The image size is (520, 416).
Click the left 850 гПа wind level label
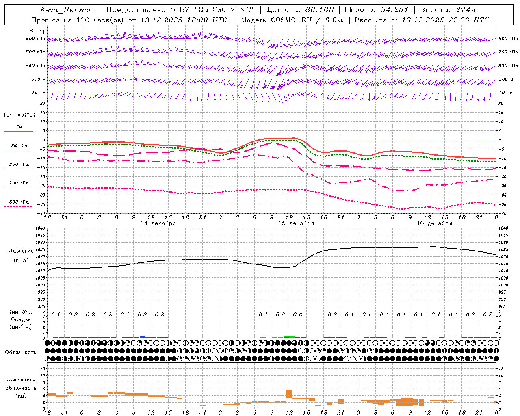point(36,65)
